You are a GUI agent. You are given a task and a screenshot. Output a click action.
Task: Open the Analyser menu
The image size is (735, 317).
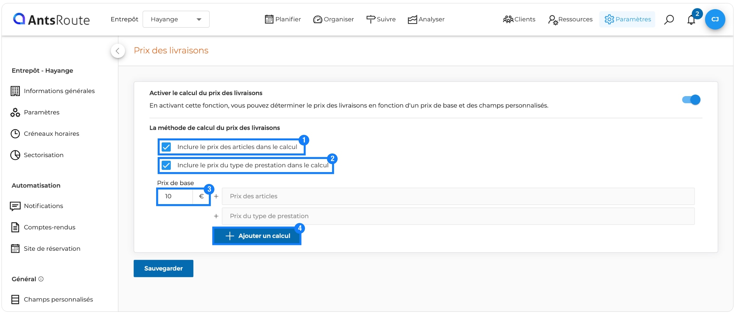426,19
